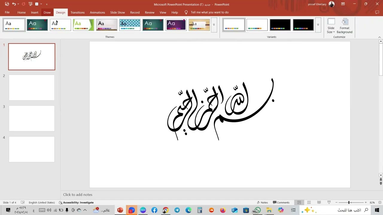
Task: Fit slide to current window
Action: coord(380,202)
